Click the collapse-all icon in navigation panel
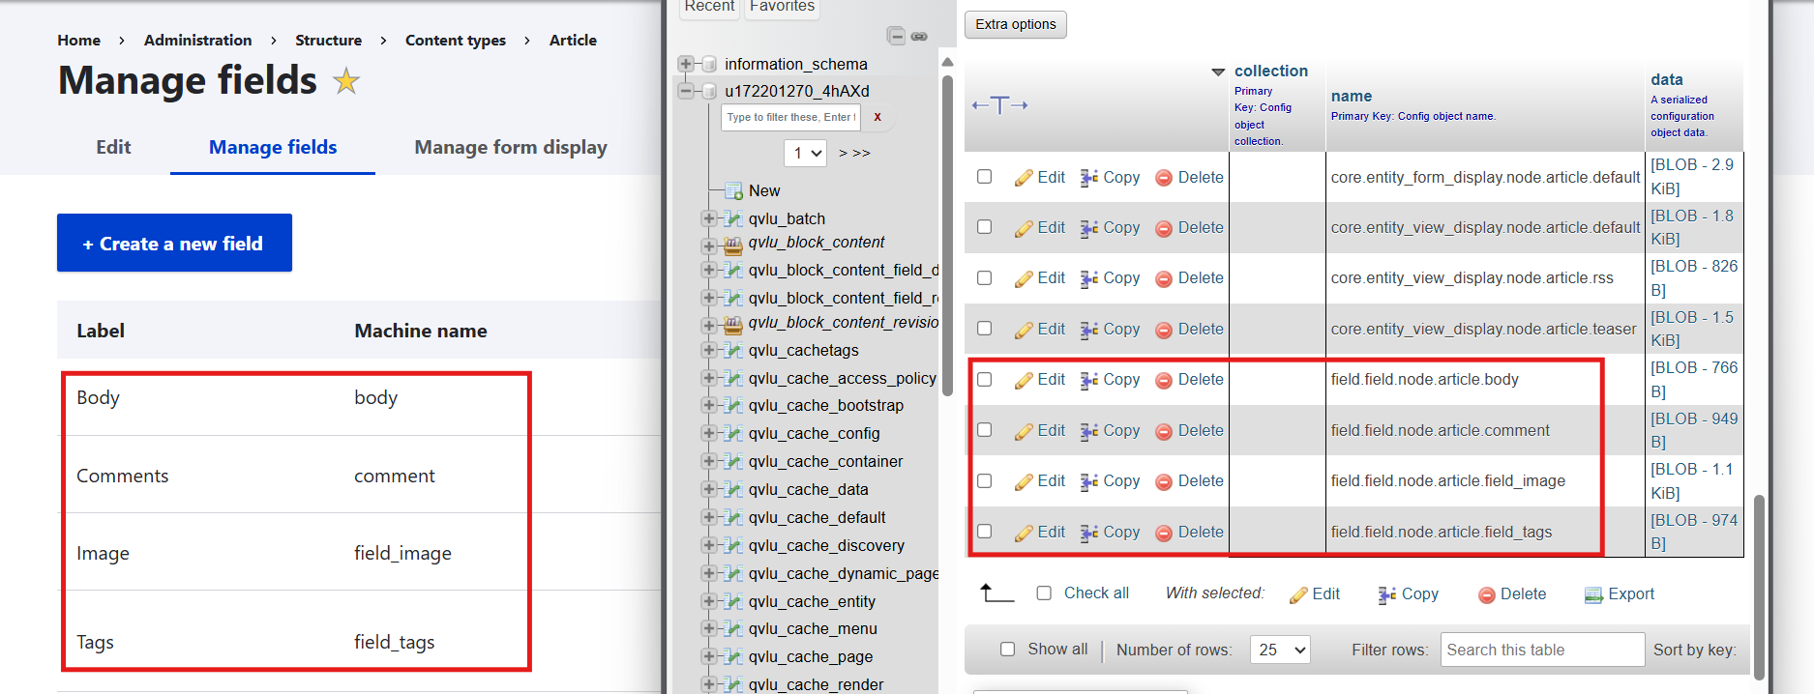 [897, 37]
